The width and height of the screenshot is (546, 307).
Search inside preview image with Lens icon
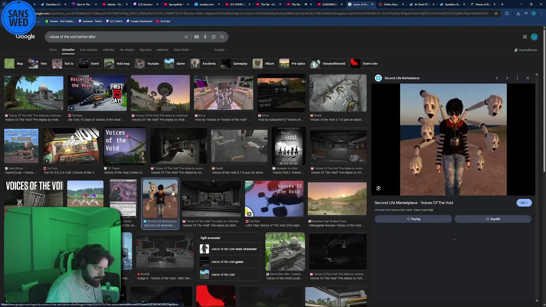(x=378, y=188)
